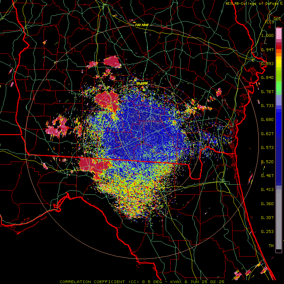Click the pink top segment of color bar
This screenshot has width=284, height=284.
point(279,33)
